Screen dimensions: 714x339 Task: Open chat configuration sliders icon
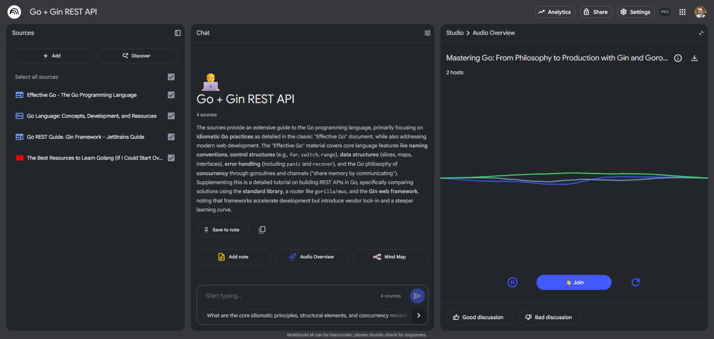[x=427, y=33]
